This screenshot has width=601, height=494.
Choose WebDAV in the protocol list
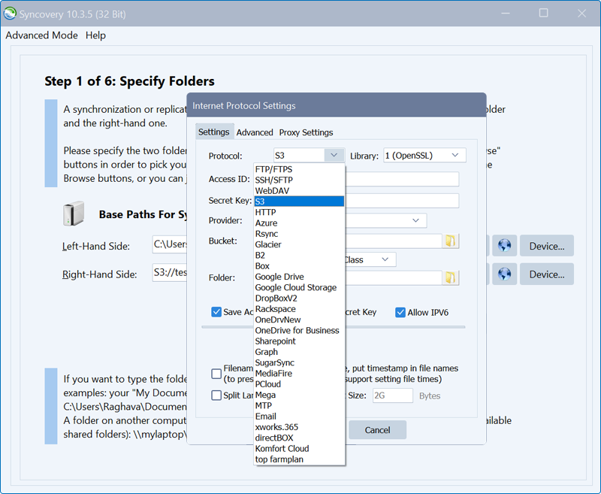click(299, 191)
